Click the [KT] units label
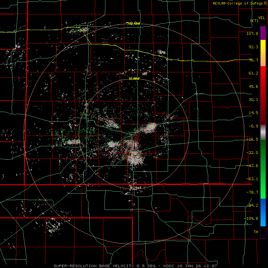The height and width of the screenshot is (268, 268). coord(254,21)
